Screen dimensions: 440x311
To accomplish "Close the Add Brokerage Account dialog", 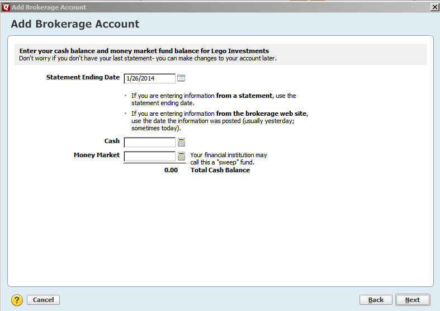I will coord(434,7).
